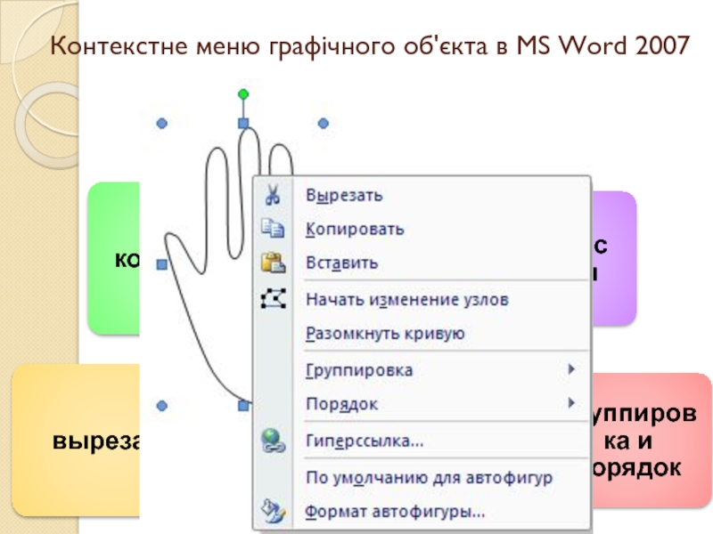This screenshot has height=534, width=713.
Task: Expand the Группировка submenu arrow
Action: pos(570,368)
